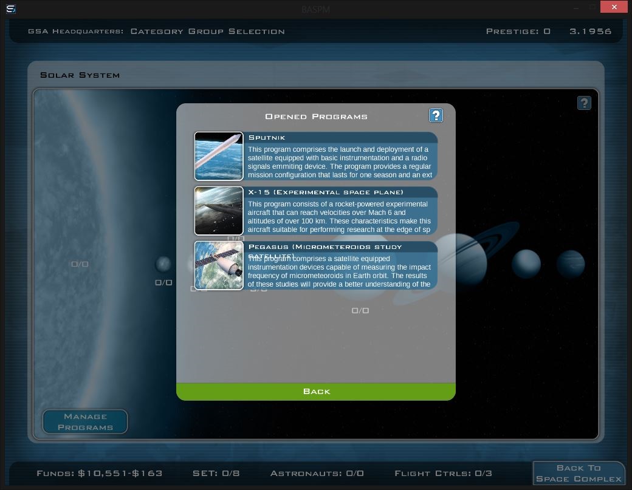This screenshot has width=632, height=490.
Task: Click the 3.1956 date readout
Action: pyautogui.click(x=591, y=32)
